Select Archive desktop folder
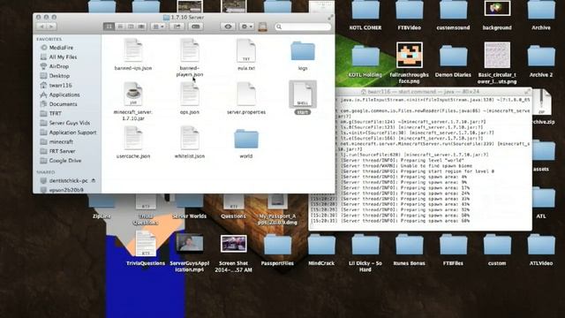 click(x=541, y=11)
